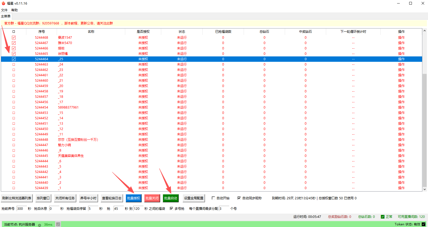Click the gray node status dot icon

(x=39, y=225)
